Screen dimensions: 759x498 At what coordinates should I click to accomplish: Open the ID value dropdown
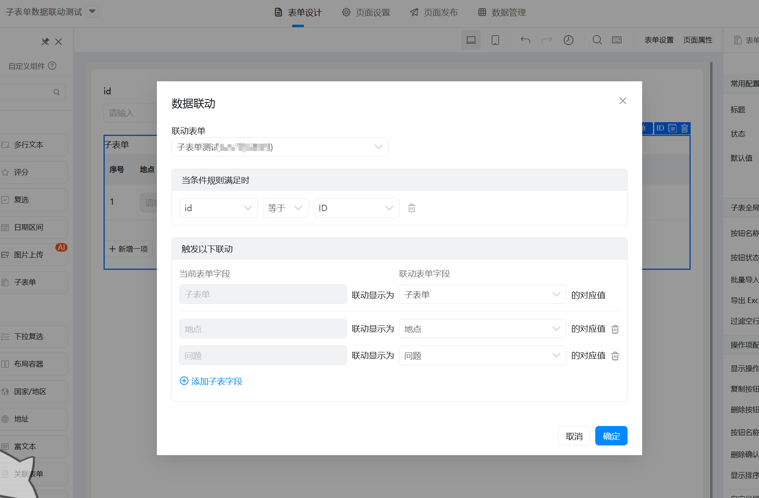click(356, 208)
